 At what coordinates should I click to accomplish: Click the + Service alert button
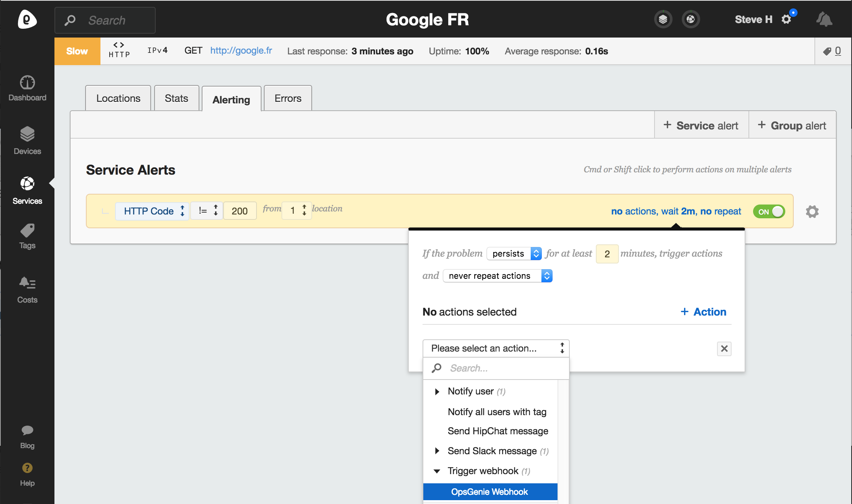pos(701,125)
